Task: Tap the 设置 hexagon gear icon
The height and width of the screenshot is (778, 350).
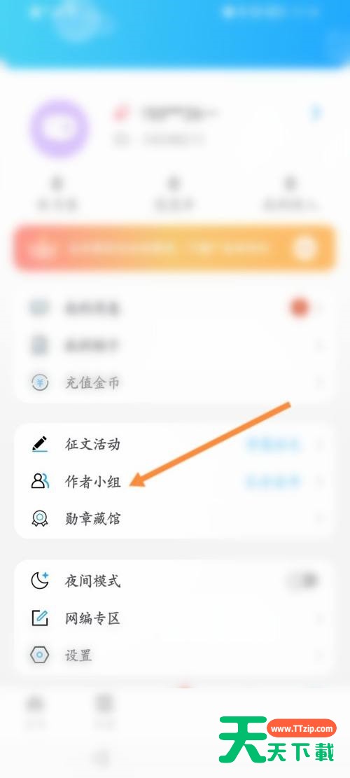Action: [40, 655]
